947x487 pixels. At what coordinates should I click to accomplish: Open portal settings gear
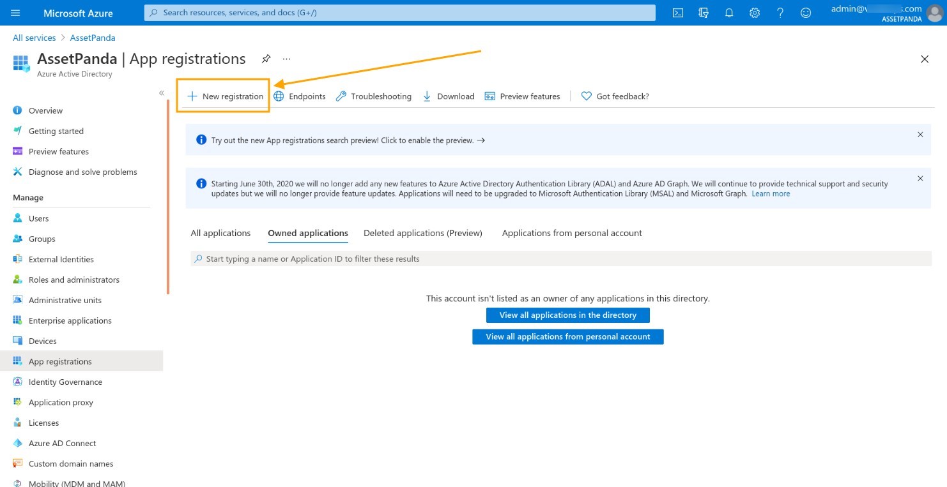[x=755, y=13]
